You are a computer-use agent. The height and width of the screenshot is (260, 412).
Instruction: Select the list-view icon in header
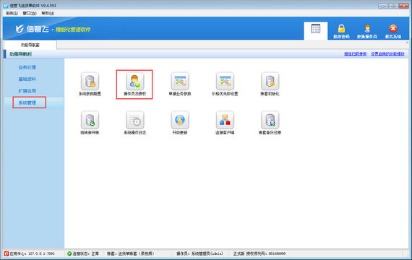(316, 29)
